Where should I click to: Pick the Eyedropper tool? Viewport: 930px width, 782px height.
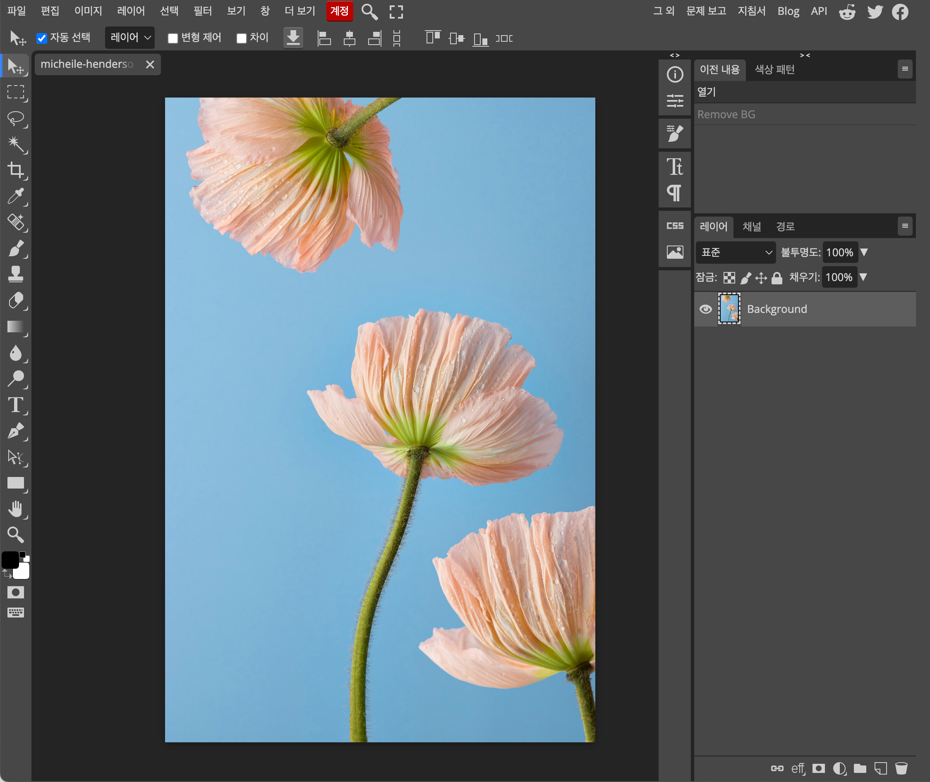pos(16,196)
